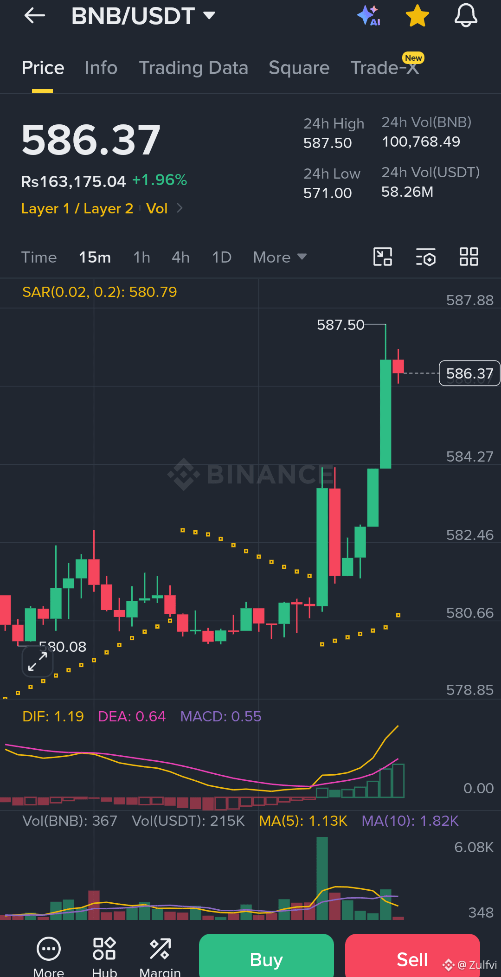
Task: Click the +1.96% change percentage
Action: coord(160,180)
